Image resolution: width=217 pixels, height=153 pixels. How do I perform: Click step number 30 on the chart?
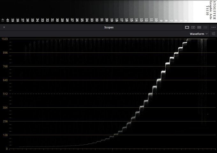(57, 20)
